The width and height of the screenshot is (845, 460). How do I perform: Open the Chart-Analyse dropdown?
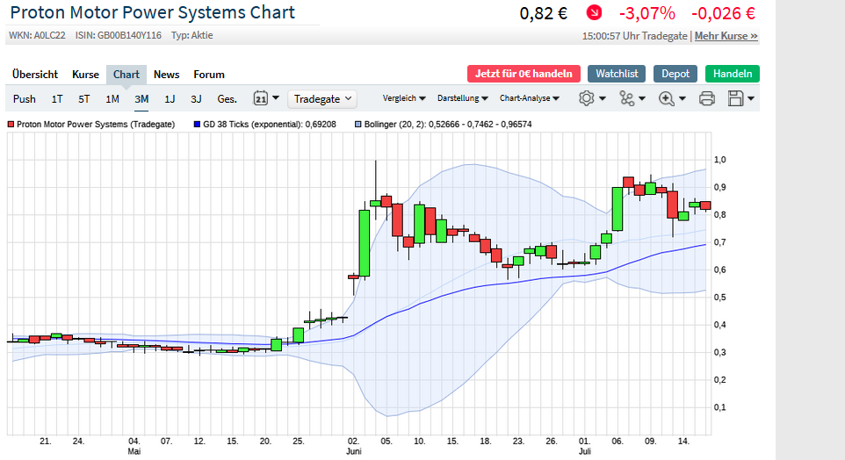(x=530, y=98)
